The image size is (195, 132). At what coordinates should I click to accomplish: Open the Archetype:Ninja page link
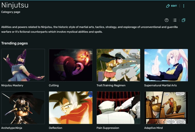click(x=12, y=128)
